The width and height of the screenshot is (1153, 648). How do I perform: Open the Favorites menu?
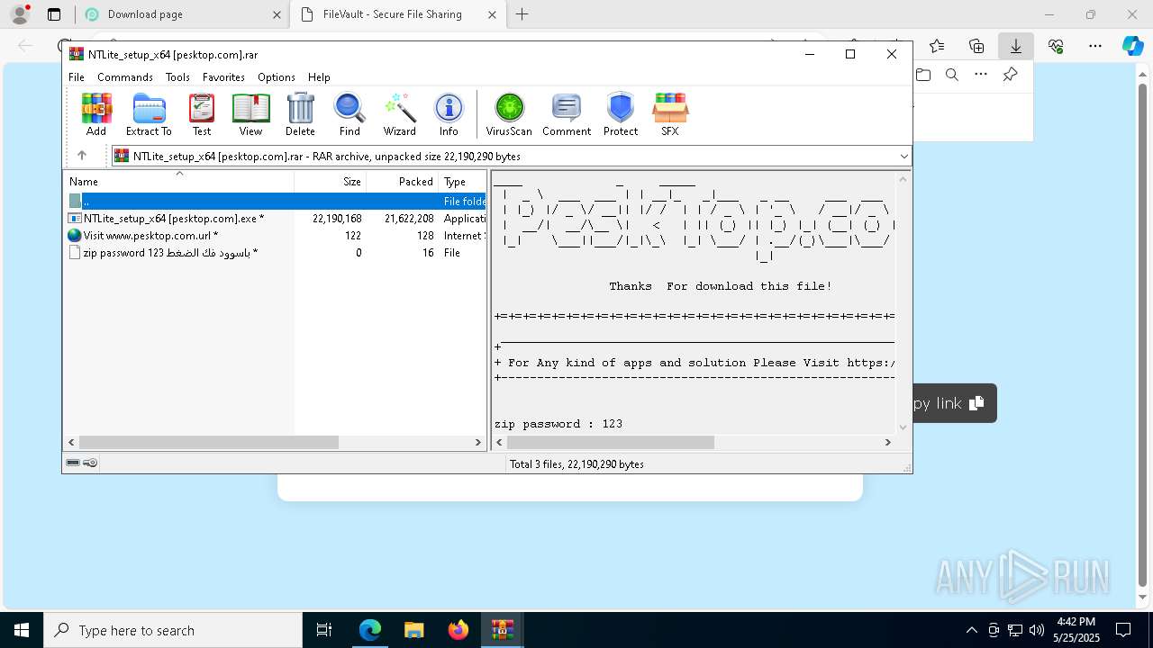pos(223,77)
